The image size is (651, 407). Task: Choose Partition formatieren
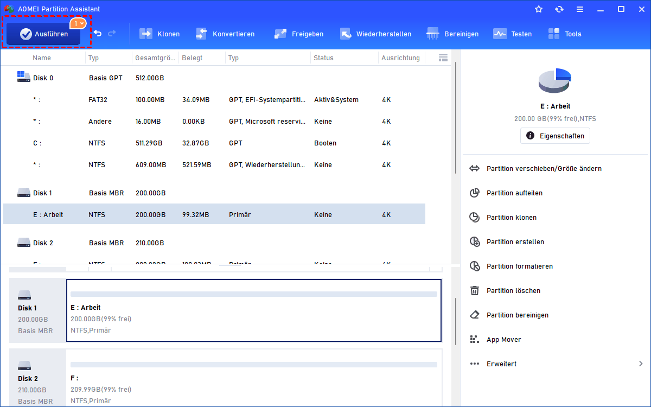point(520,266)
